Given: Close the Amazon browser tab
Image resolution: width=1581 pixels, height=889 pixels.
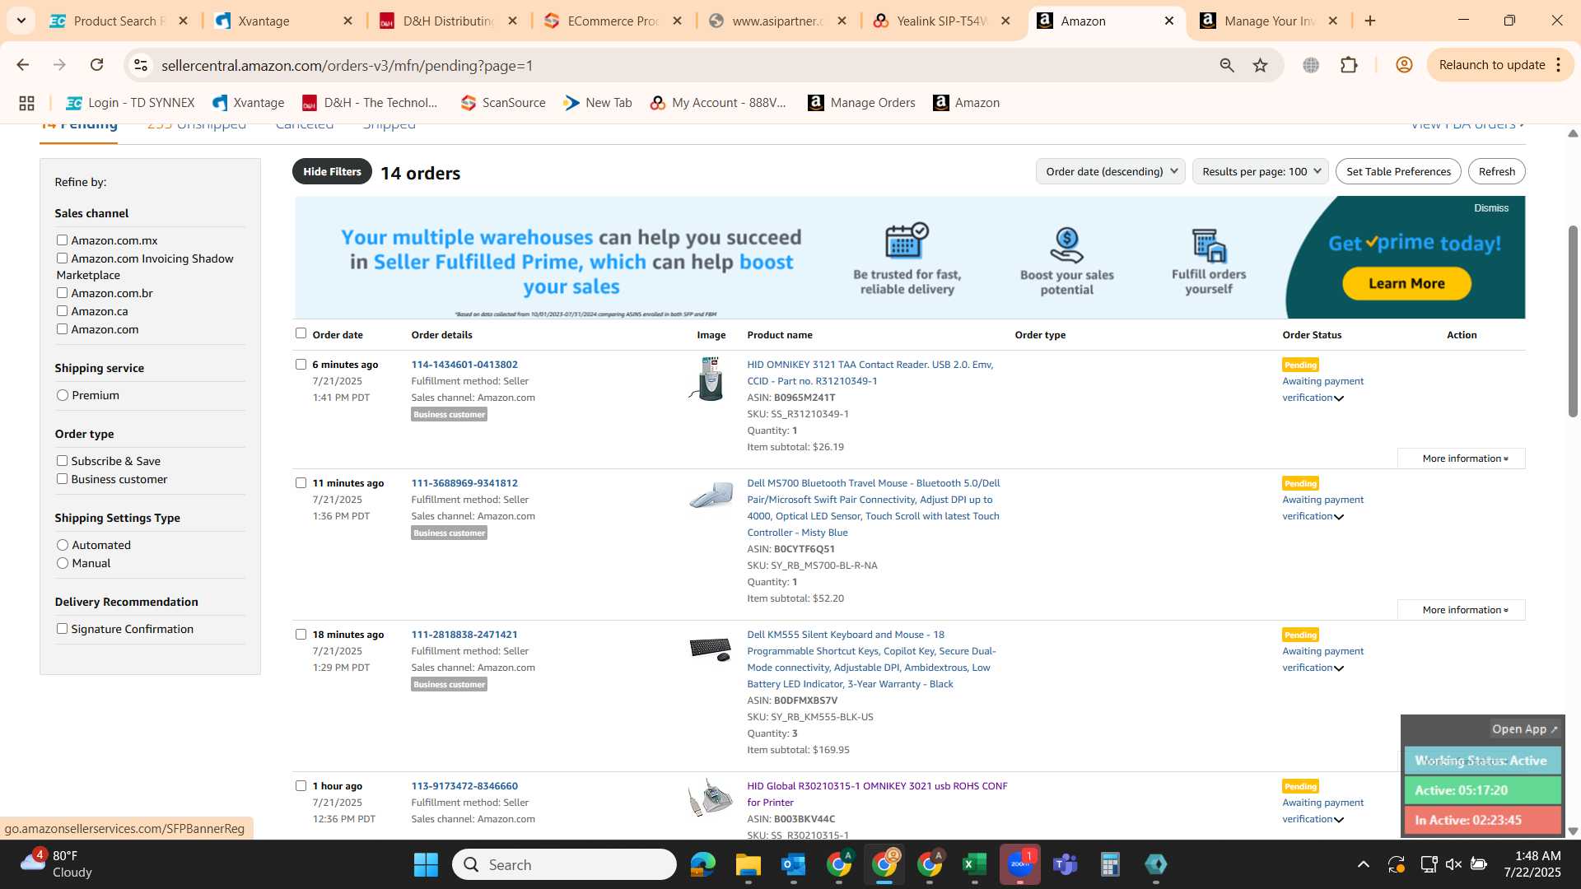Looking at the screenshot, I should (x=1169, y=21).
